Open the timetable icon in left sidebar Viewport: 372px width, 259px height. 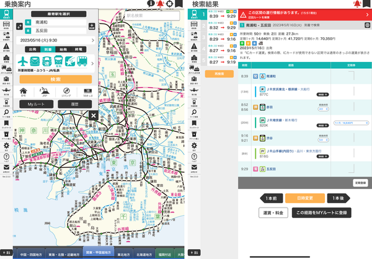pyautogui.click(x=6, y=24)
